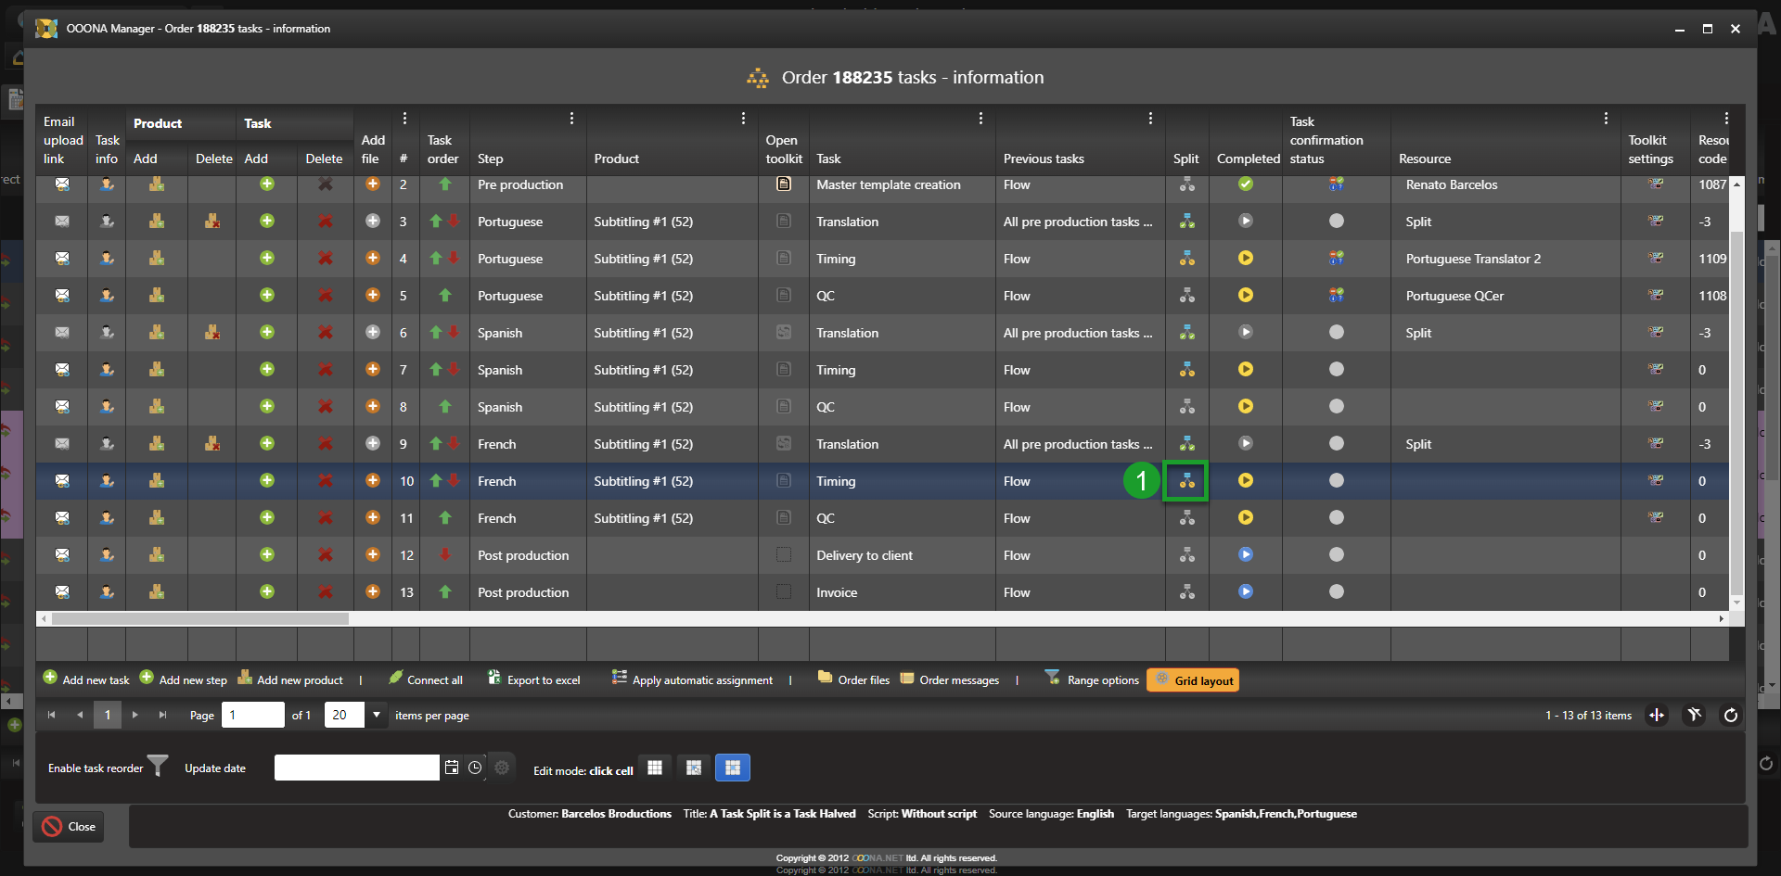Click the grid refresh icon
Screen dimensions: 1781x876
tap(1730, 715)
